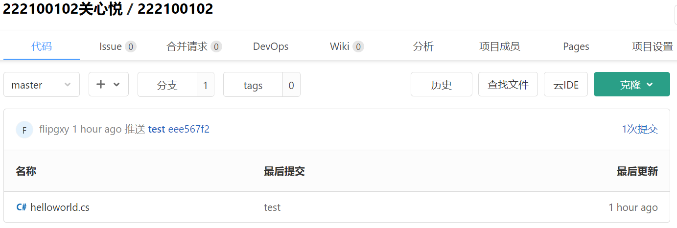Go to the DevOps tab
This screenshot has width=677, height=228.
tap(271, 46)
